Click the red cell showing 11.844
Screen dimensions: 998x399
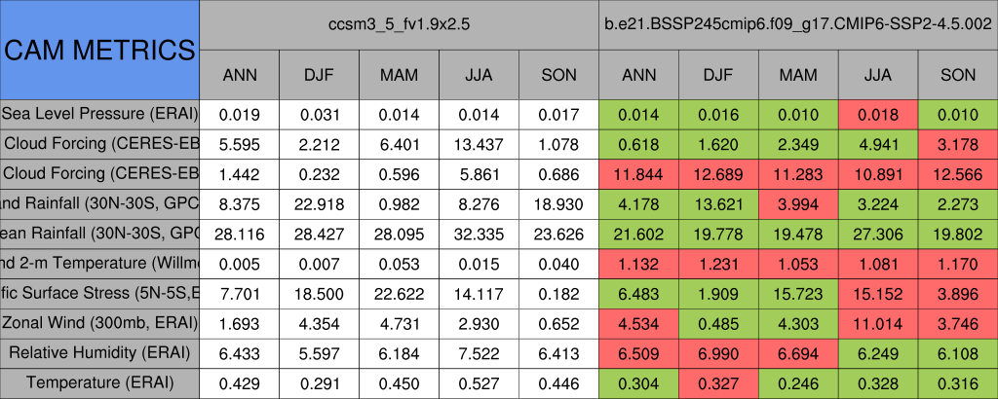coord(638,173)
